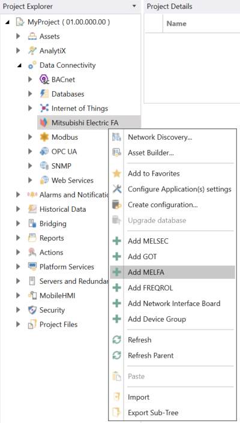Expand the AnalytiX tree node
Screen dimensions: 240x423
(x=18, y=51)
